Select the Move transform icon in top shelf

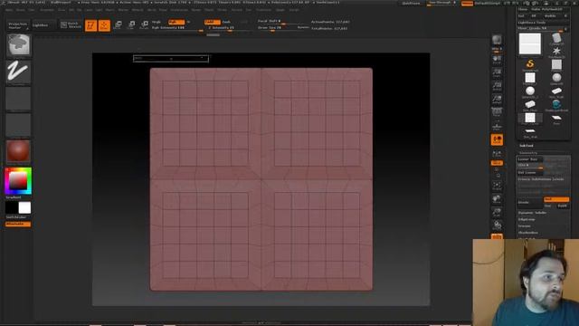click(x=119, y=25)
